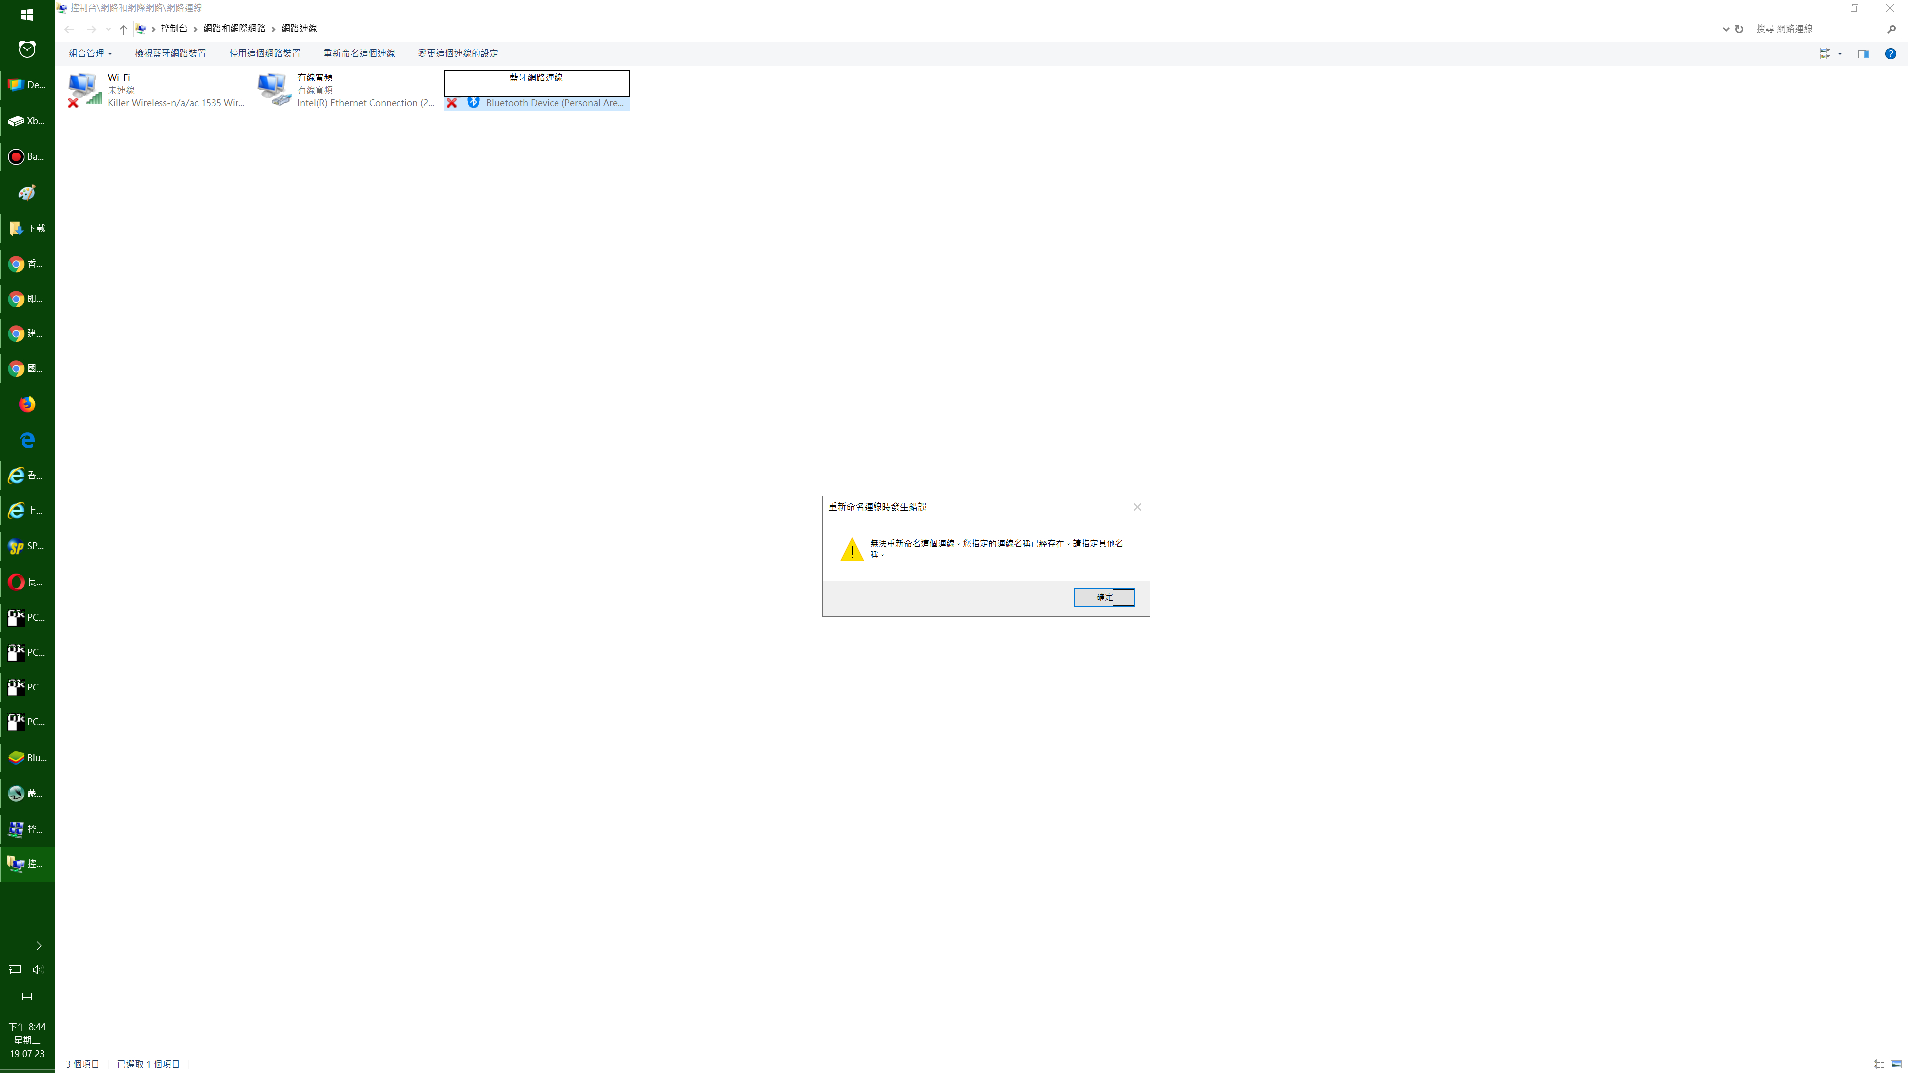Show the preview pane icon
The image size is (1908, 1073).
tap(1864, 53)
